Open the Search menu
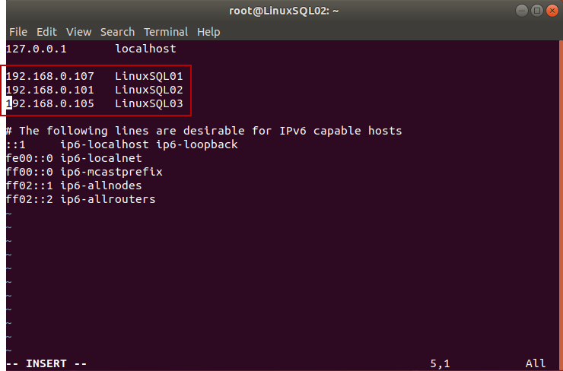 click(x=117, y=32)
